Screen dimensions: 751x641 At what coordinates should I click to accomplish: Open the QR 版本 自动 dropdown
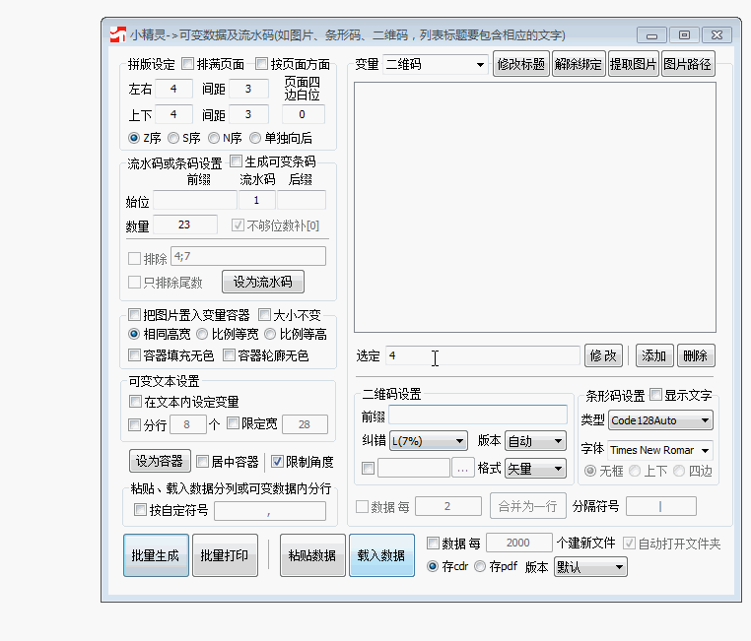click(x=535, y=440)
